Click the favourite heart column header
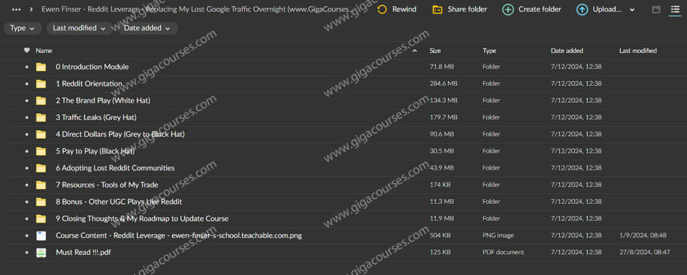Screen dimensions: 687x275 point(27,50)
